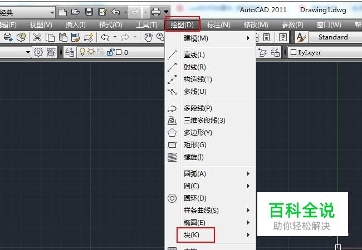Open the Standard text style dropdown
This screenshot has width=362, height=250.
[x=335, y=37]
